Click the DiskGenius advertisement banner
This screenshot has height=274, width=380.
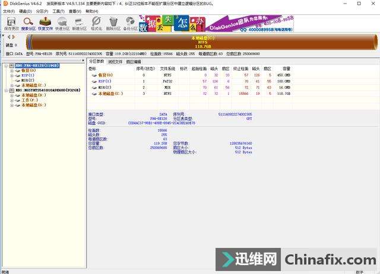216,24
